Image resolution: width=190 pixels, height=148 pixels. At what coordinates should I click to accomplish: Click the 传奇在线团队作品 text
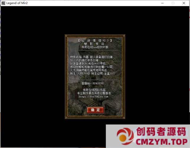pyautogui.click(x=94, y=90)
